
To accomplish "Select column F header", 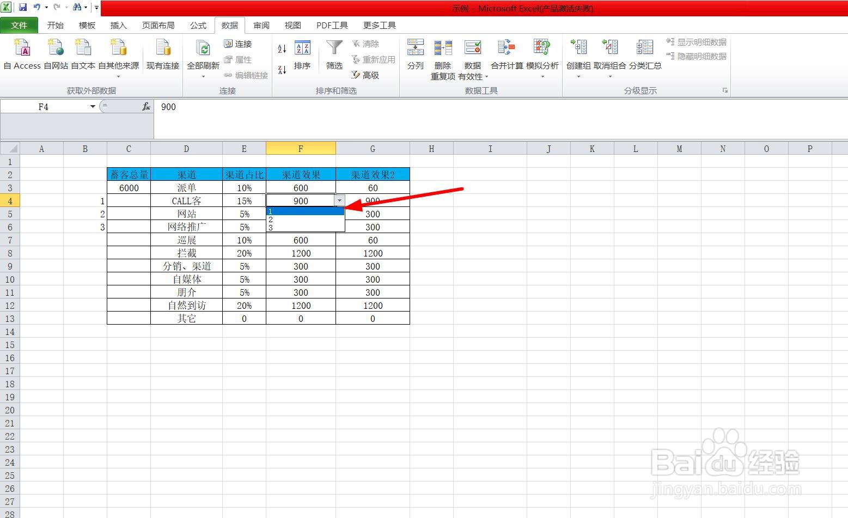I will coord(301,149).
